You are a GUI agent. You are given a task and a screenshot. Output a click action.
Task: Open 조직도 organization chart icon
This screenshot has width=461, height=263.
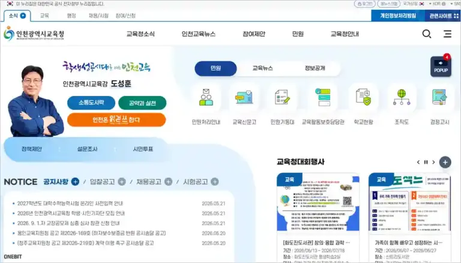[x=402, y=97]
